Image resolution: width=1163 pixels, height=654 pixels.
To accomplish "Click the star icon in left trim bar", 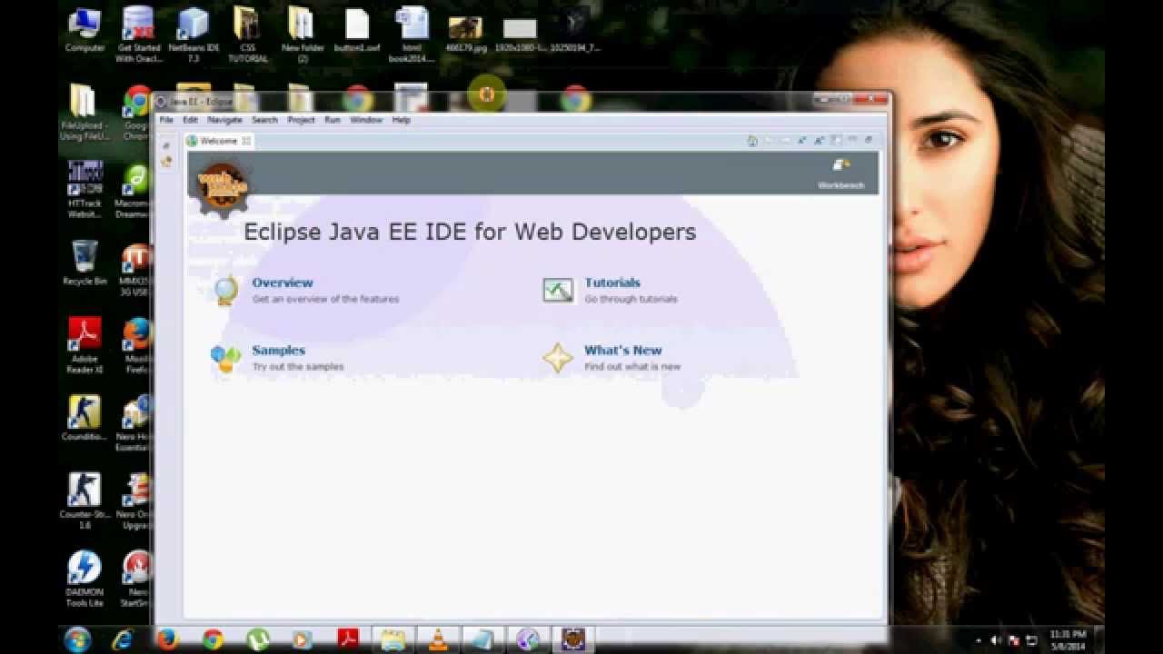I will point(166,162).
